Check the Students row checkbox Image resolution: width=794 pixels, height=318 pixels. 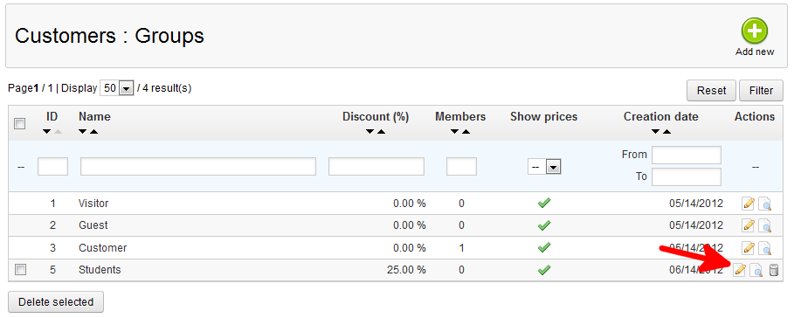[20, 270]
